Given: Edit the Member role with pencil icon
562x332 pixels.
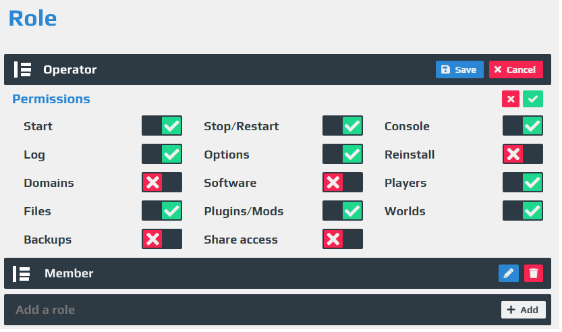Looking at the screenshot, I should (508, 273).
